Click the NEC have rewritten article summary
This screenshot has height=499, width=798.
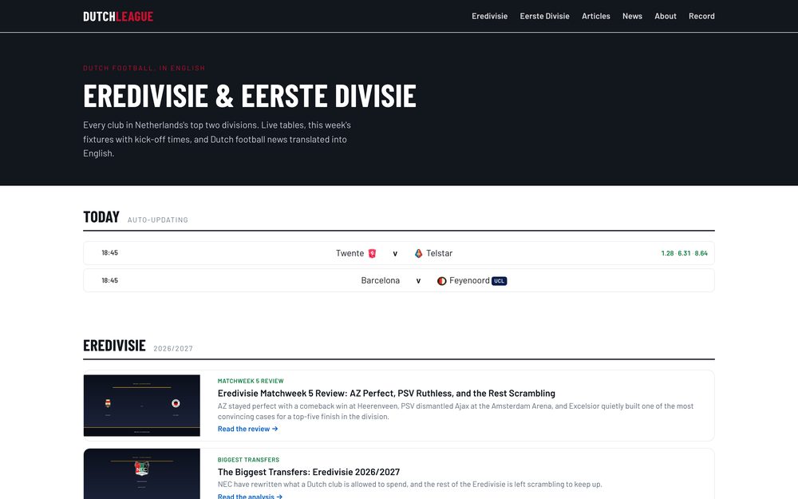point(409,485)
